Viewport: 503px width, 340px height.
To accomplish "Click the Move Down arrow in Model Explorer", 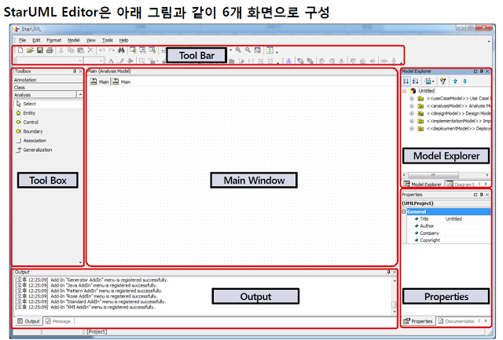I will coord(464,82).
